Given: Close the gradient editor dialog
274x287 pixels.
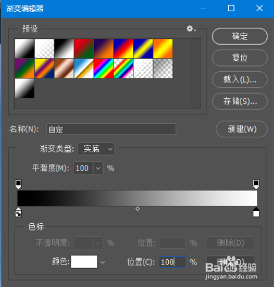Looking at the screenshot, I should (x=259, y=8).
